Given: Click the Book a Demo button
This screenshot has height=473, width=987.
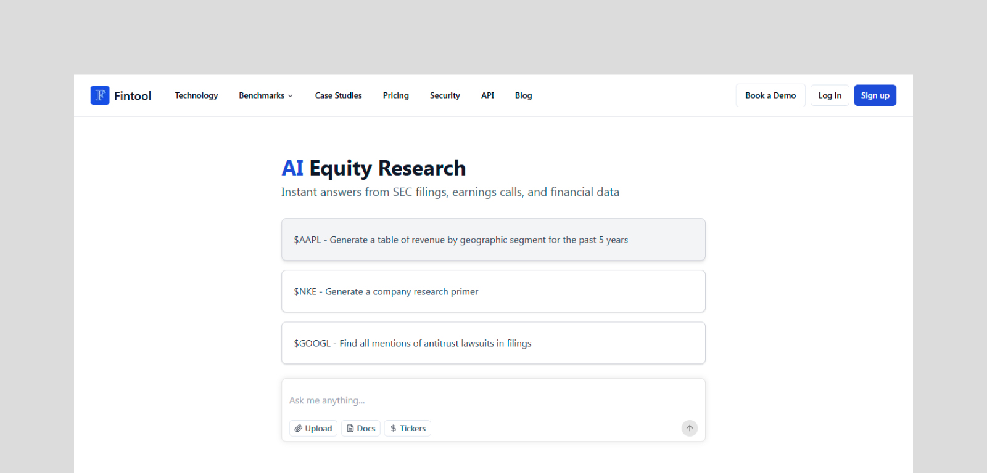Looking at the screenshot, I should (x=770, y=95).
